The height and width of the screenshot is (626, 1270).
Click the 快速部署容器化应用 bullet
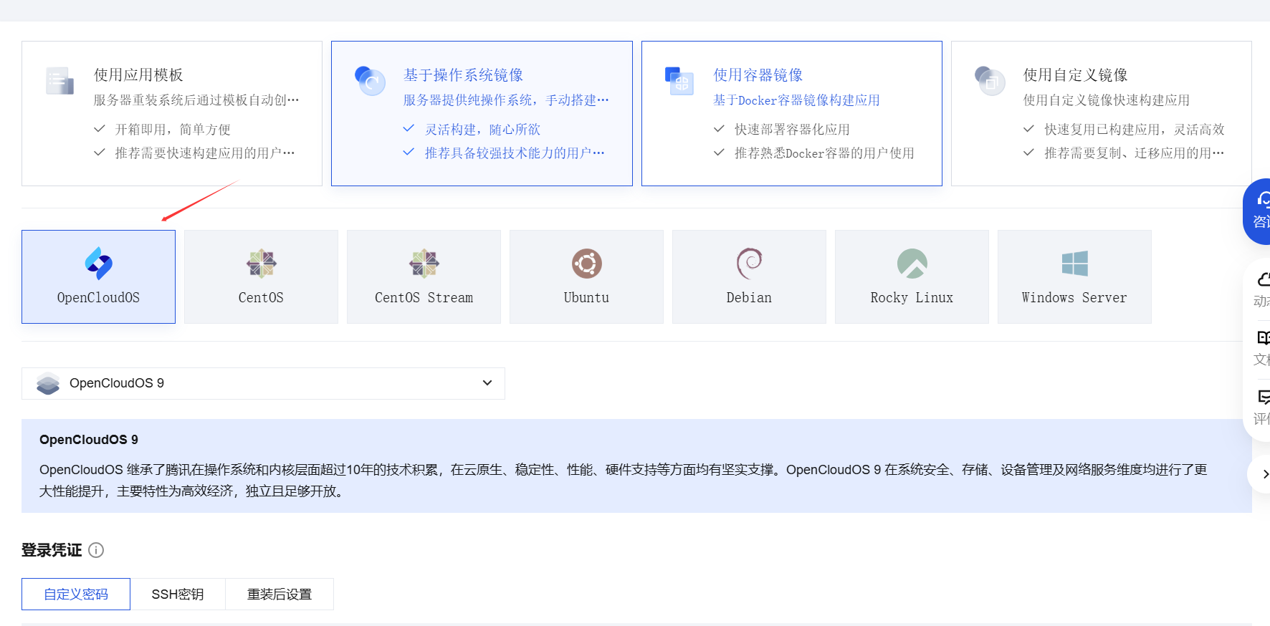(x=792, y=130)
